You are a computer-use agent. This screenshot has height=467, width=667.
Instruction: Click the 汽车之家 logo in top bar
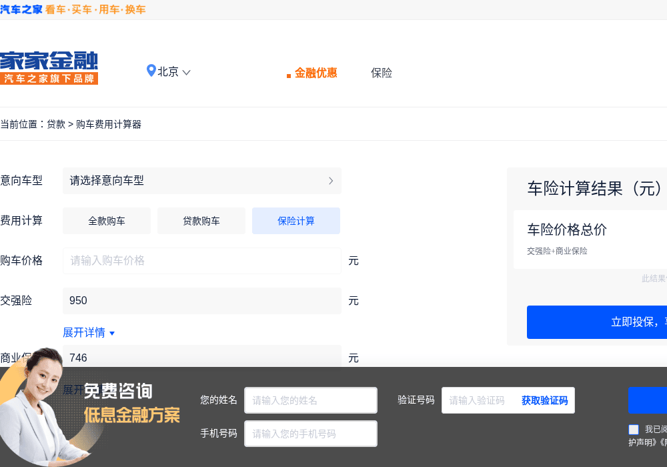(21, 9)
